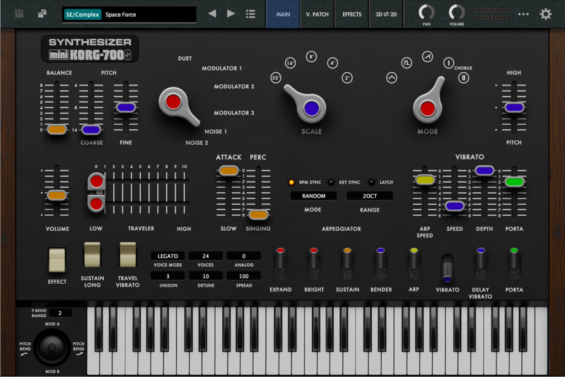Click the three-dot more options icon
The image size is (565, 377).
pyautogui.click(x=523, y=14)
